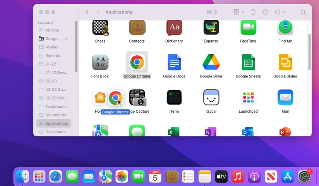The height and width of the screenshot is (186, 319).
Task: Select the Google Slides app icon
Action: [285, 62]
